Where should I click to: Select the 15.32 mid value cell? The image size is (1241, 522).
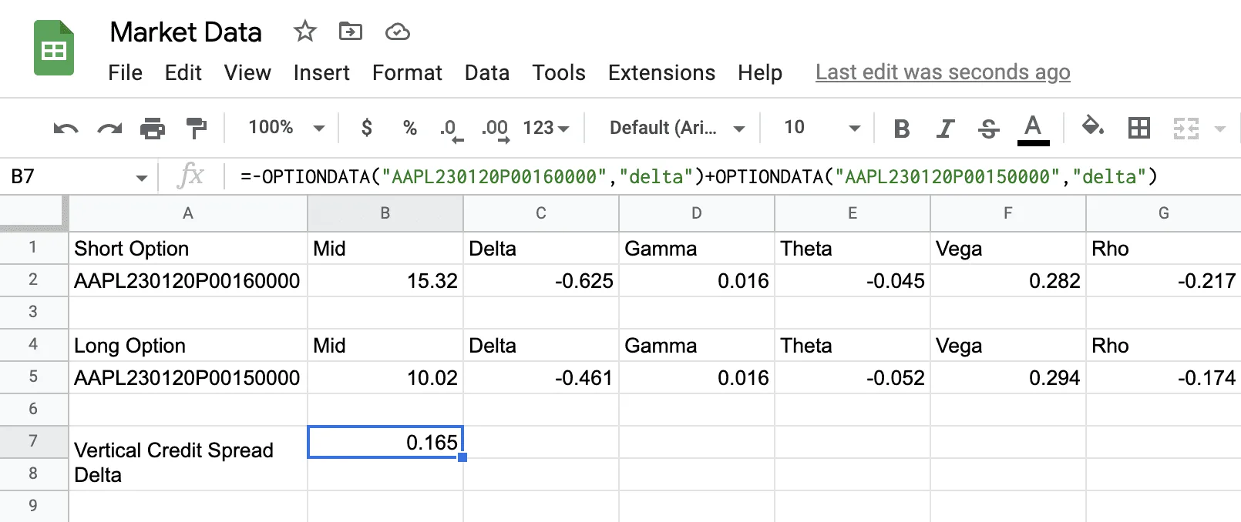coord(385,280)
